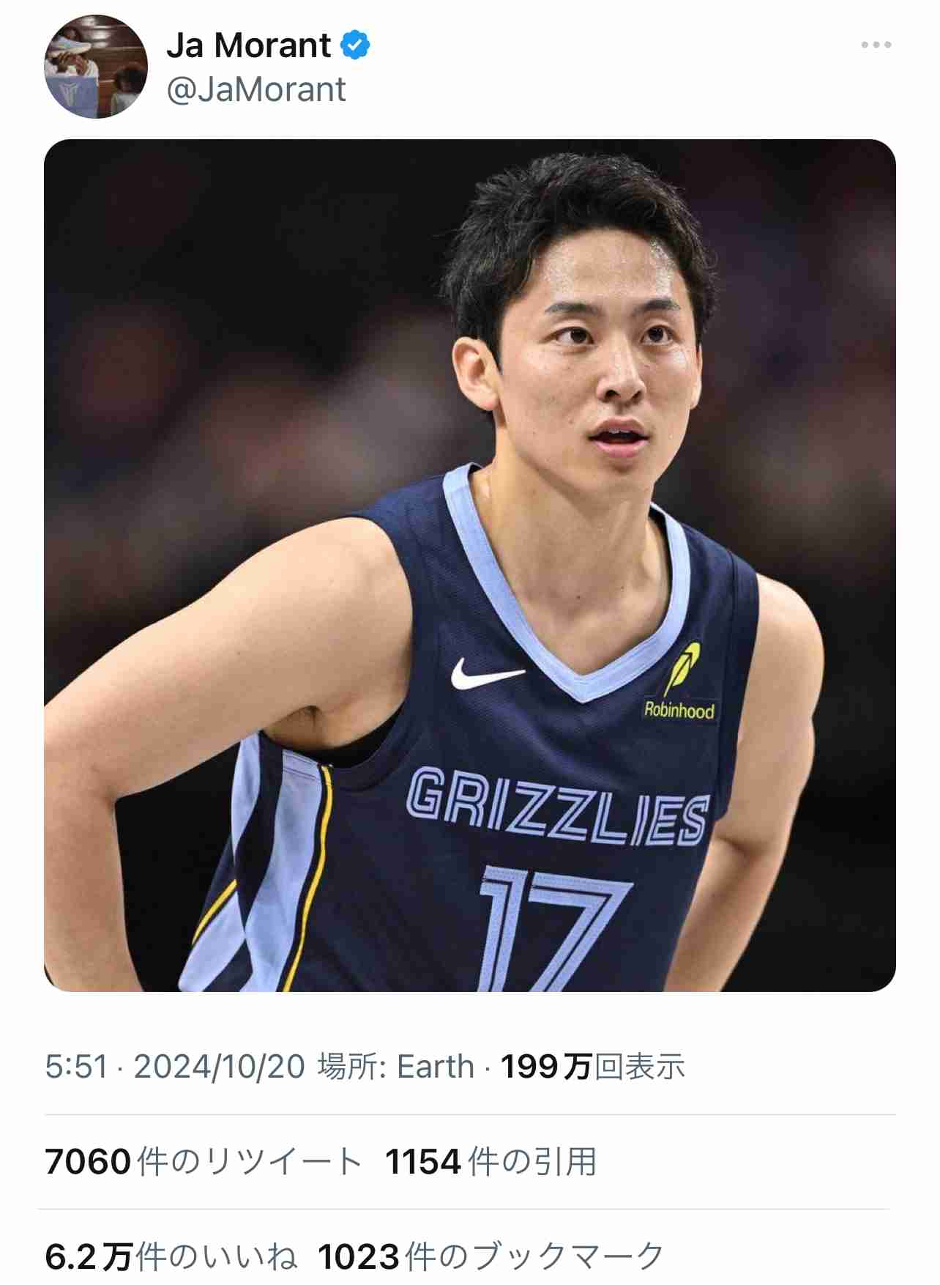Click the 2024/10/20 post date

[219, 1067]
